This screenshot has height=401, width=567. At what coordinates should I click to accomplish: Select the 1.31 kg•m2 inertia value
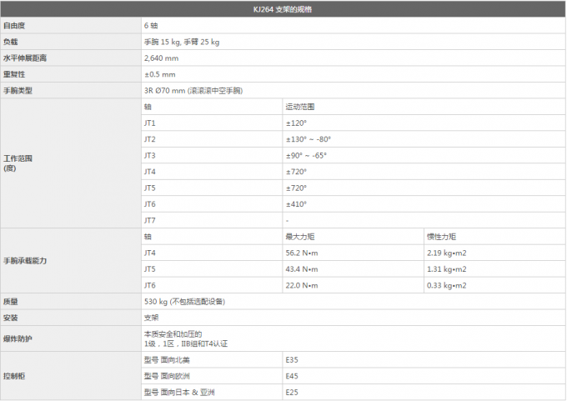pyautogui.click(x=446, y=269)
